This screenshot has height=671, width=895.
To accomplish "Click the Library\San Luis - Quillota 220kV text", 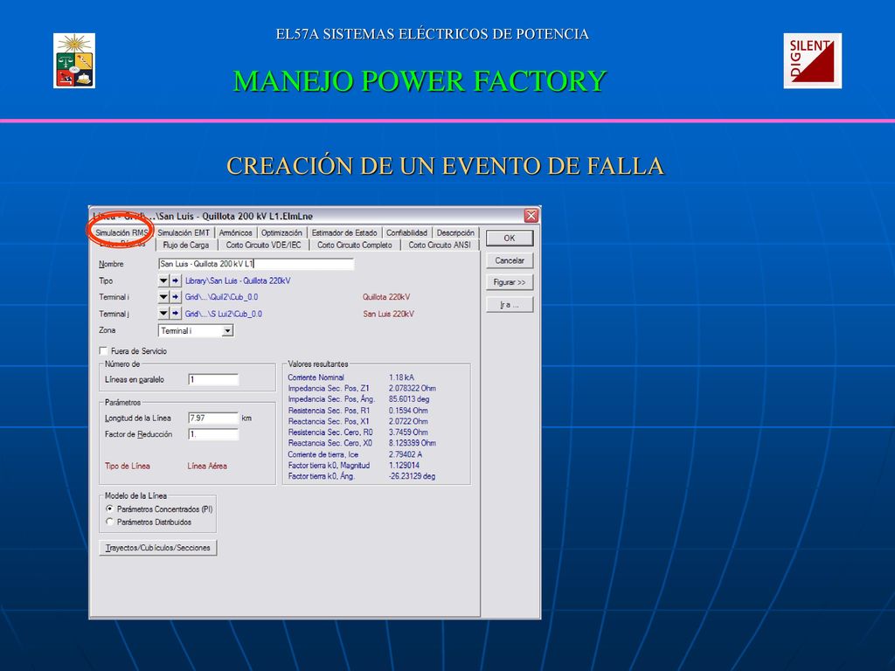I will coord(238,280).
